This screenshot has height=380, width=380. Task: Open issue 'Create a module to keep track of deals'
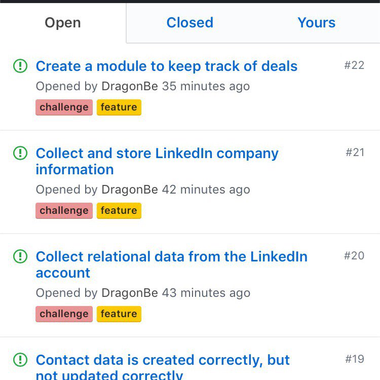[x=166, y=66]
